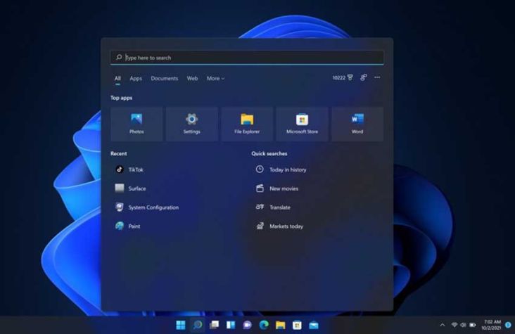Launch Word from Top apps

[357, 124]
